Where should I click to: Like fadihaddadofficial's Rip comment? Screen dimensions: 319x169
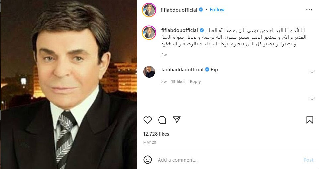tap(312, 72)
